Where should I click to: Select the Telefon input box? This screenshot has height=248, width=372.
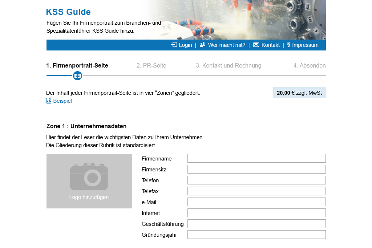256,180
